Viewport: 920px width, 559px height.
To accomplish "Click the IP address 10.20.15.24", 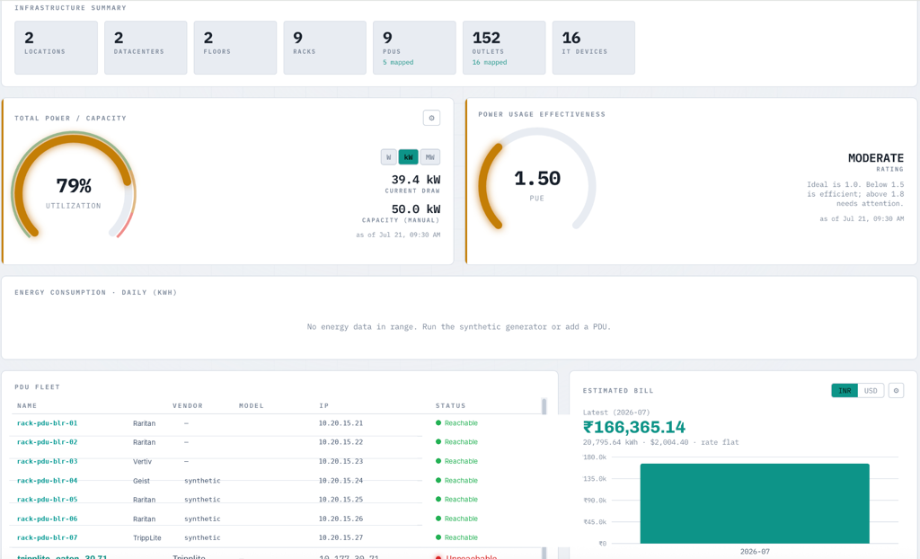I will coord(341,480).
